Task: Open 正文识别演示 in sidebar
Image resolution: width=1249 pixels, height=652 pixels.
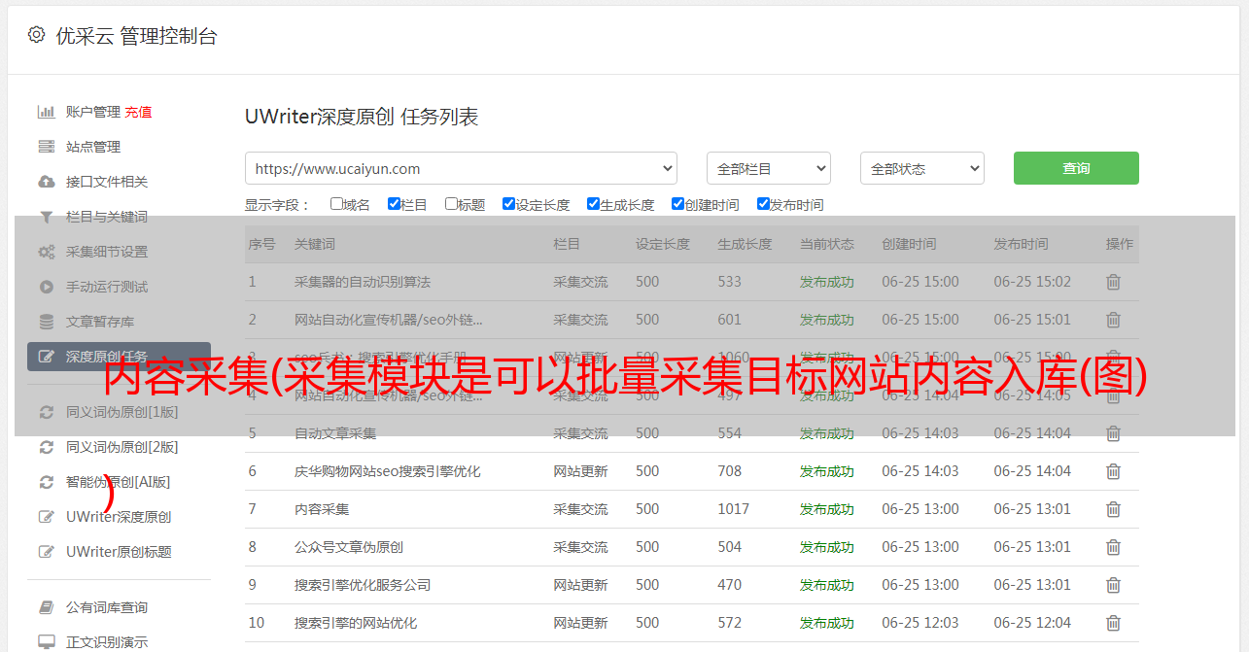Action: [107, 642]
